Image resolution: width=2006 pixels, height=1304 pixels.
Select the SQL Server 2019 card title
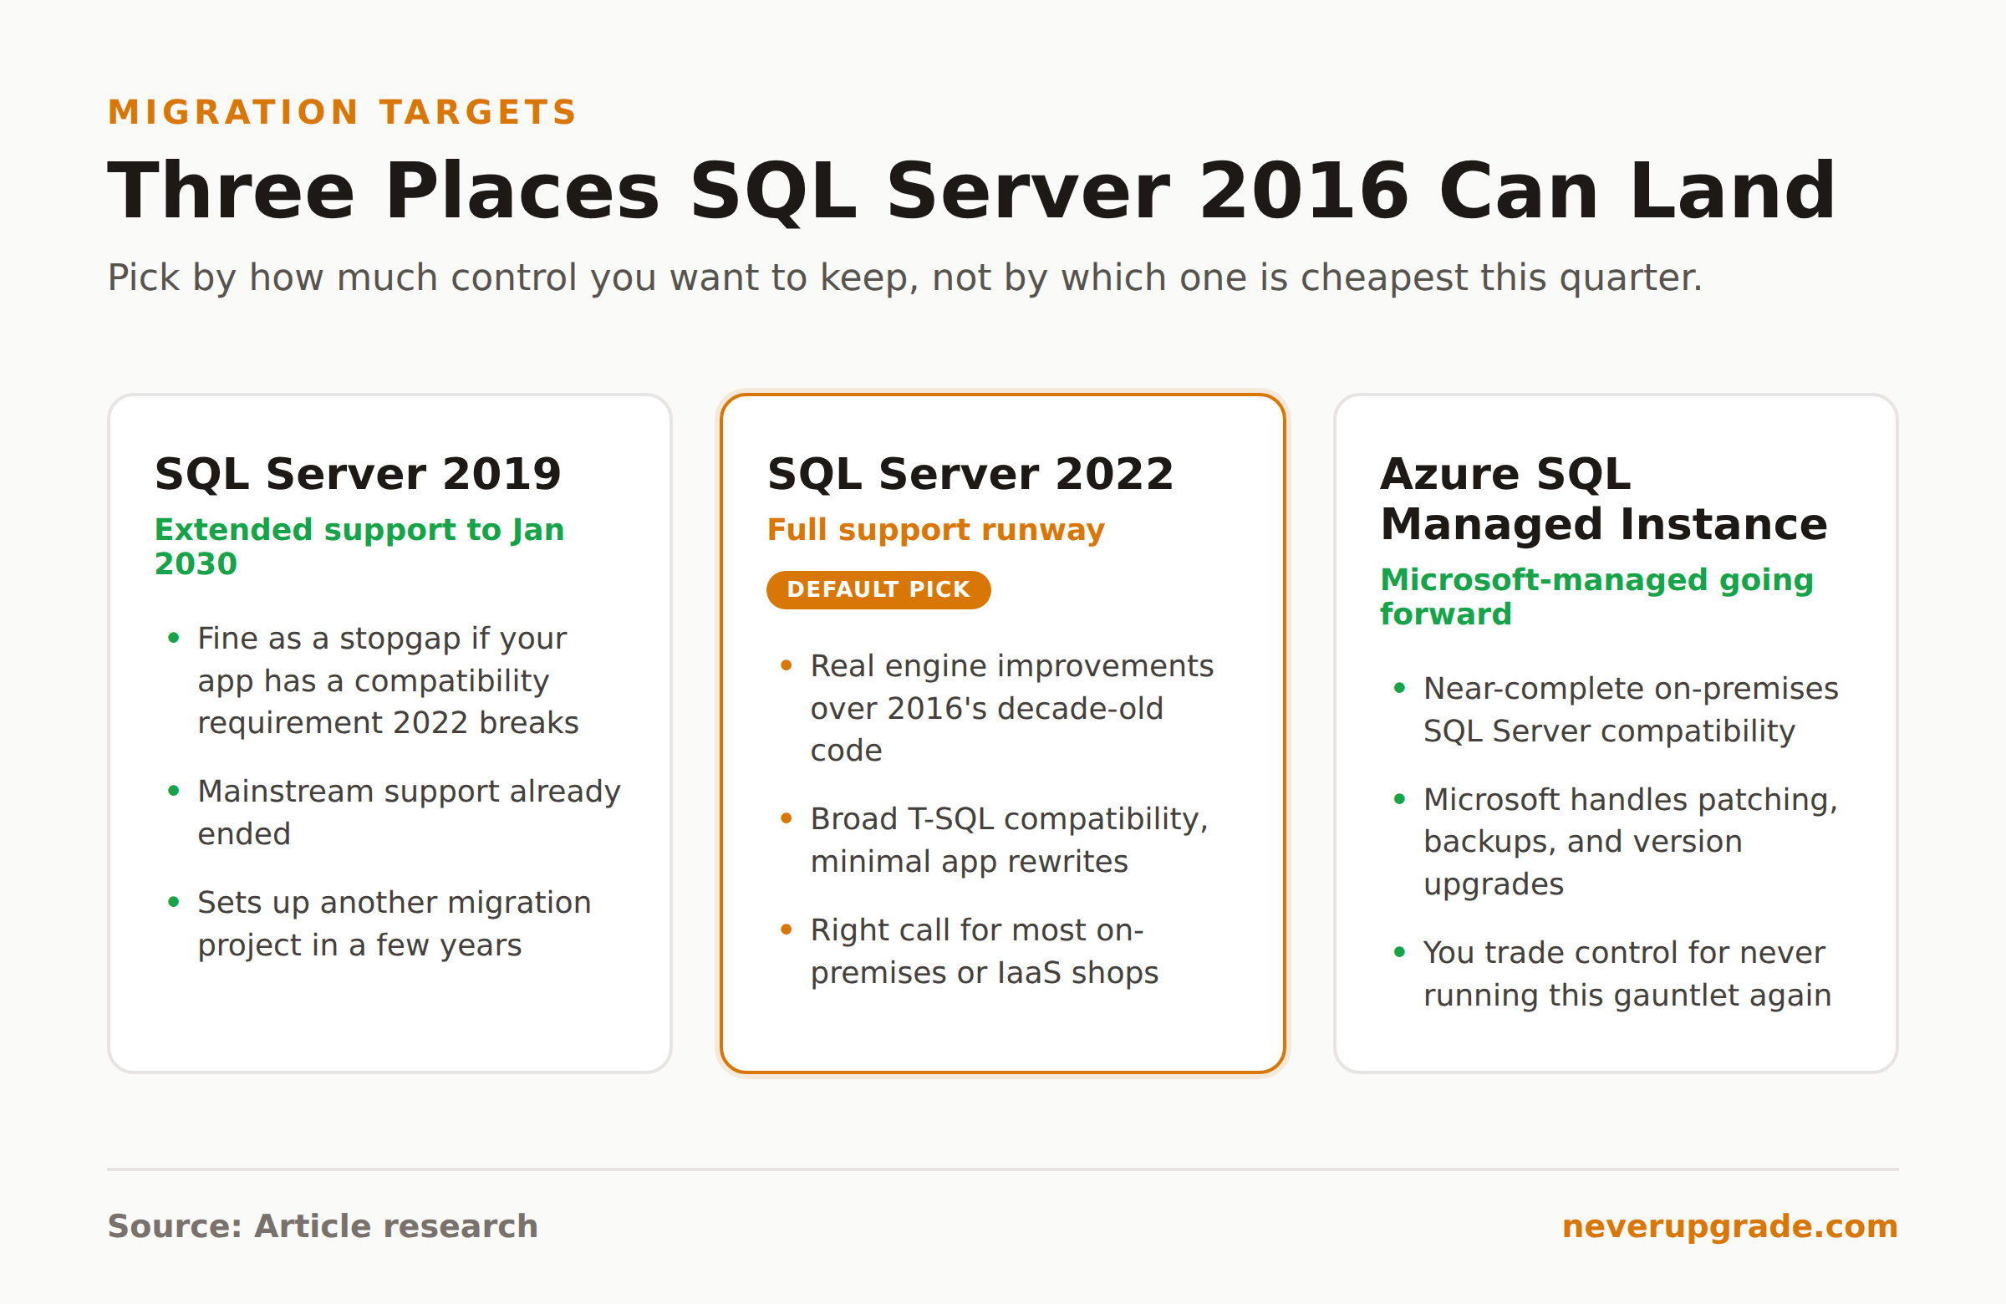(359, 474)
